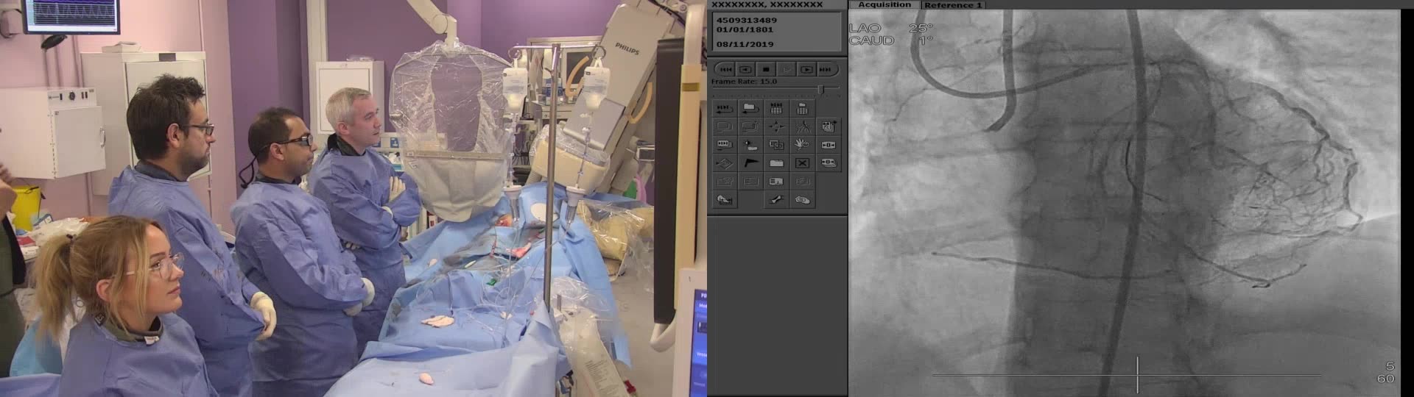Viewport: 1414px width, 397px height.
Task: Click the run overview grid icon
Action: [776, 109]
